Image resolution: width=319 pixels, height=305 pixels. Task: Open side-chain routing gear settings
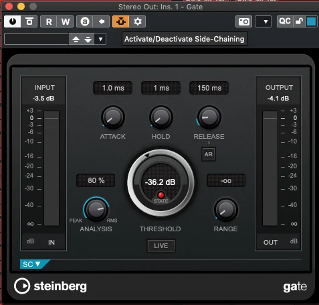138,21
